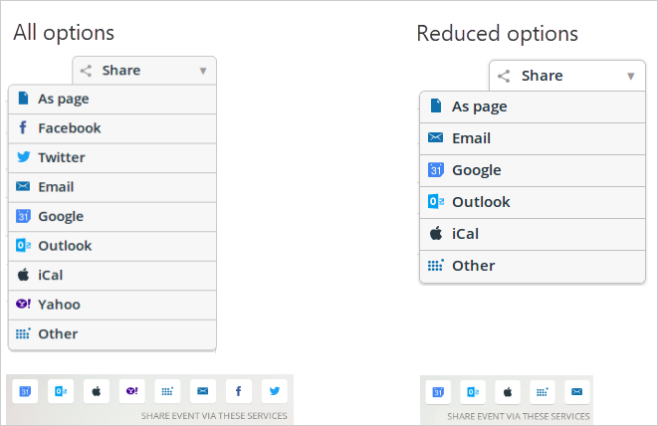Collapse the Share dropdown under Reduced options
Image resolution: width=658 pixels, height=426 pixels.
coord(567,76)
